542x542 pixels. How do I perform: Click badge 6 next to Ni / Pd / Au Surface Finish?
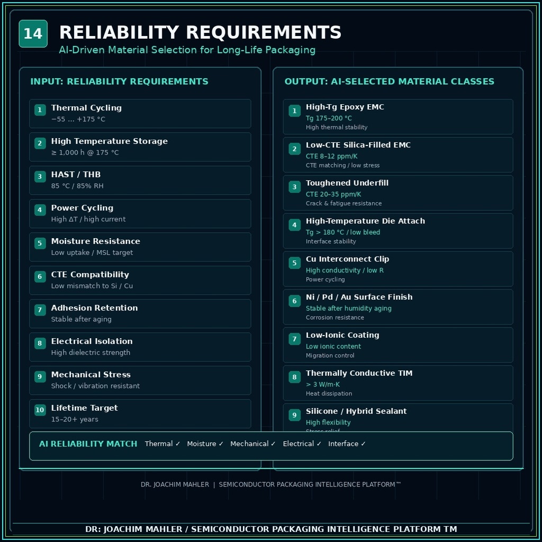[294, 301]
